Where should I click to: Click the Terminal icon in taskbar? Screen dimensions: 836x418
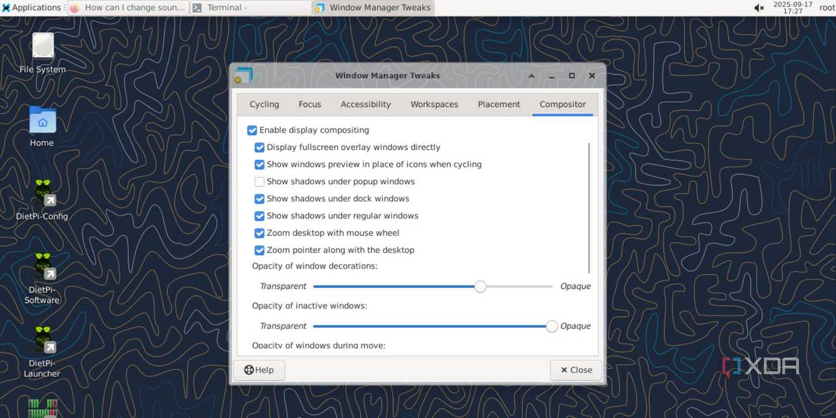coord(198,8)
